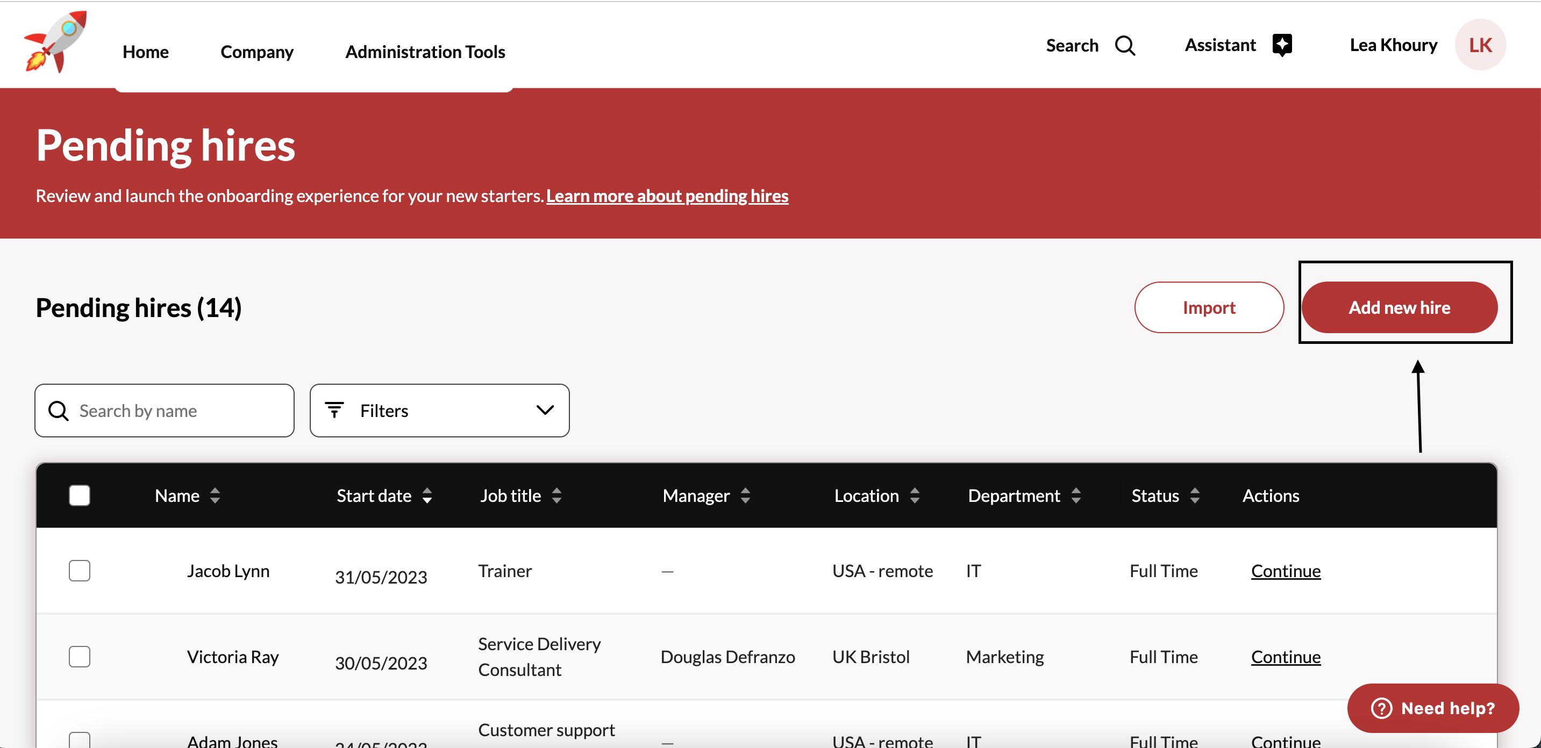This screenshot has width=1541, height=748.
Task: Open Learn more about pending hires link
Action: (667, 196)
